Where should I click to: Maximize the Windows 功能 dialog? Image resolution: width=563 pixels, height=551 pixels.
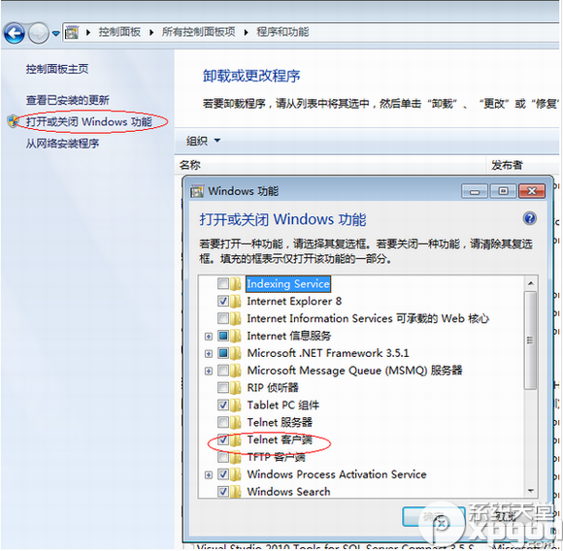click(503, 191)
